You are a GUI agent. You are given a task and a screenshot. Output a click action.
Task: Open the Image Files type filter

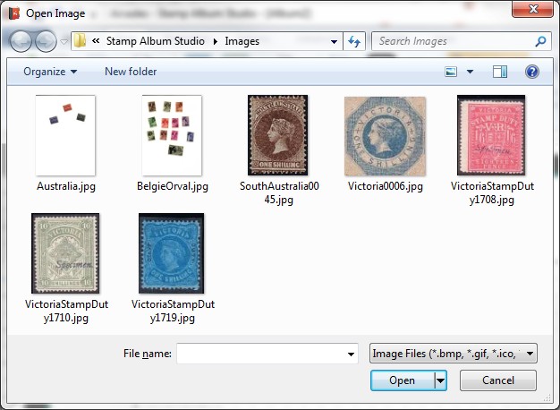pyautogui.click(x=454, y=354)
